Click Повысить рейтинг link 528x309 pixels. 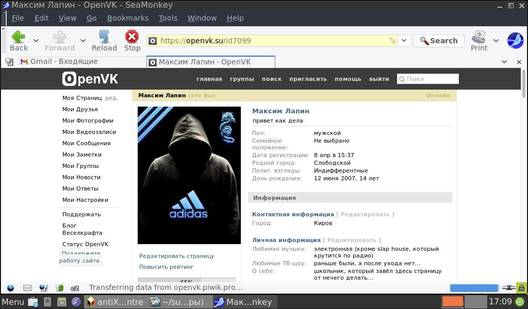coord(167,267)
